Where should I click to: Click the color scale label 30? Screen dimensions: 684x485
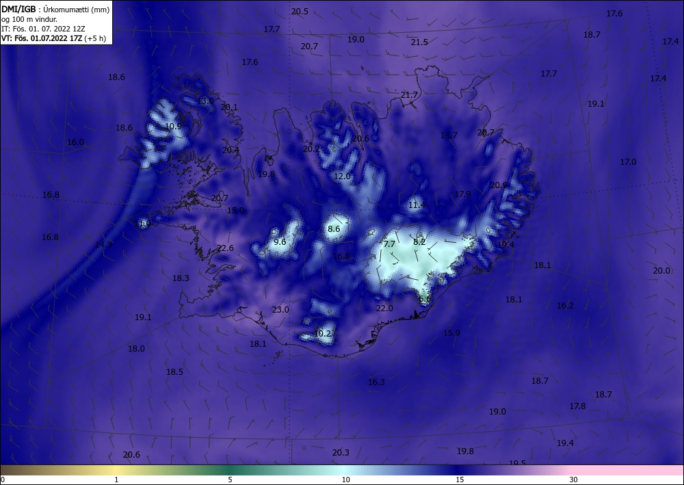pos(574,480)
